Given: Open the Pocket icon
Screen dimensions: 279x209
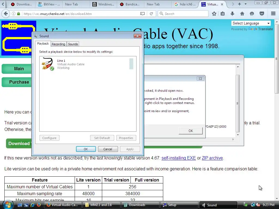Looking at the screenshot, I should tap(262, 14).
